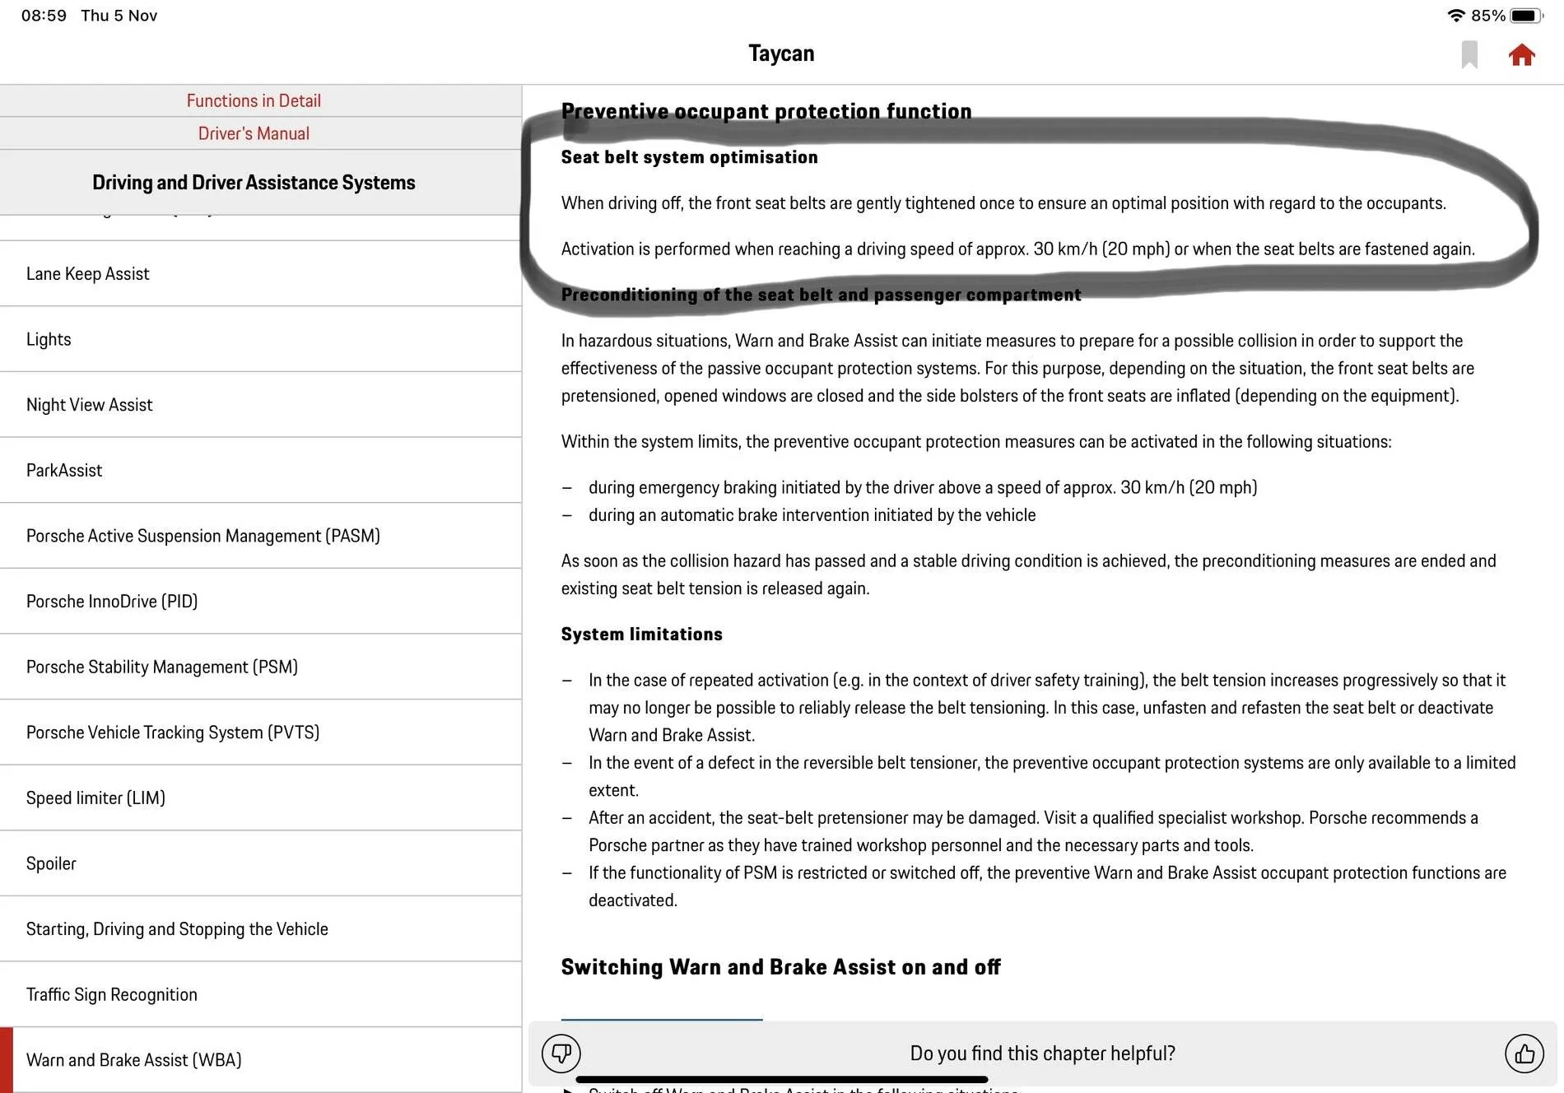The height and width of the screenshot is (1093, 1564).
Task: Tap the clock showing 08:59
Action: tap(44, 16)
